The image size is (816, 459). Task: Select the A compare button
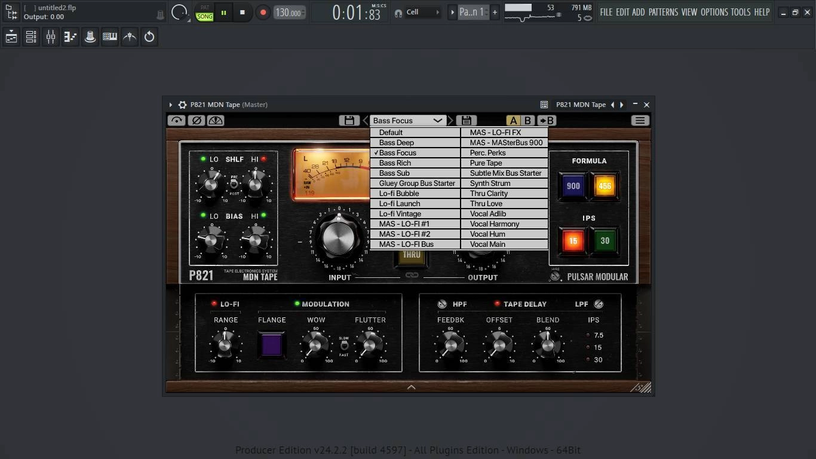click(513, 120)
